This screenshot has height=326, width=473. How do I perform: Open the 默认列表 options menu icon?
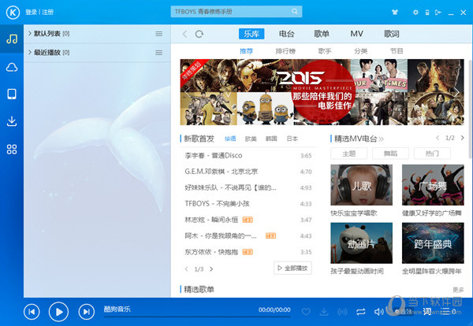tap(158, 33)
